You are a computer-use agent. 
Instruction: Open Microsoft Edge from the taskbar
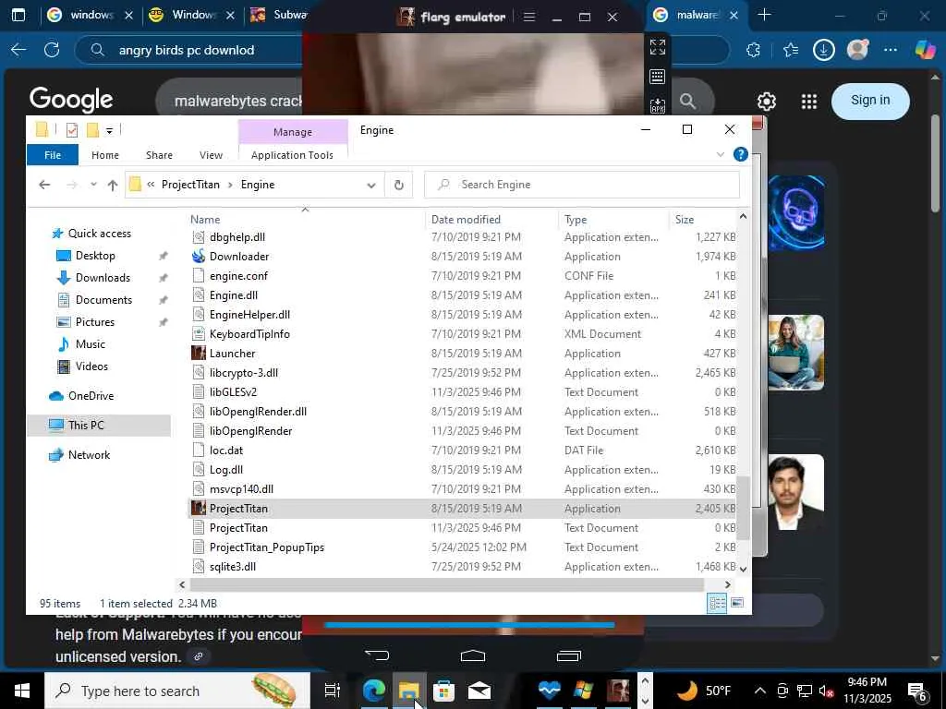[x=374, y=691]
